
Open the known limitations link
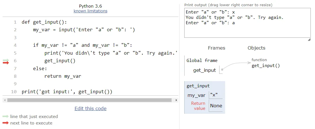click(90, 11)
